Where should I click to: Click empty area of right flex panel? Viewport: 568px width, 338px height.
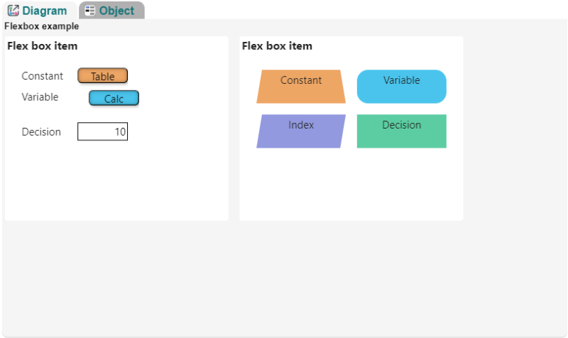point(351,185)
